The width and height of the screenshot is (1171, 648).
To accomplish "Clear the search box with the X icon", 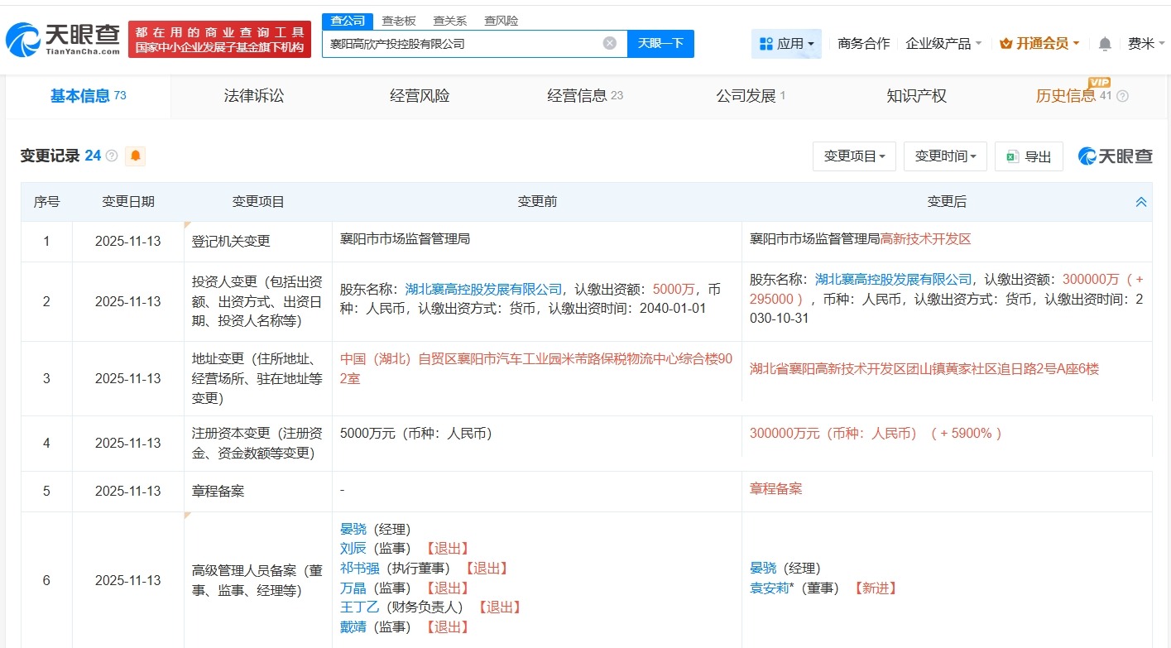I will pyautogui.click(x=608, y=43).
